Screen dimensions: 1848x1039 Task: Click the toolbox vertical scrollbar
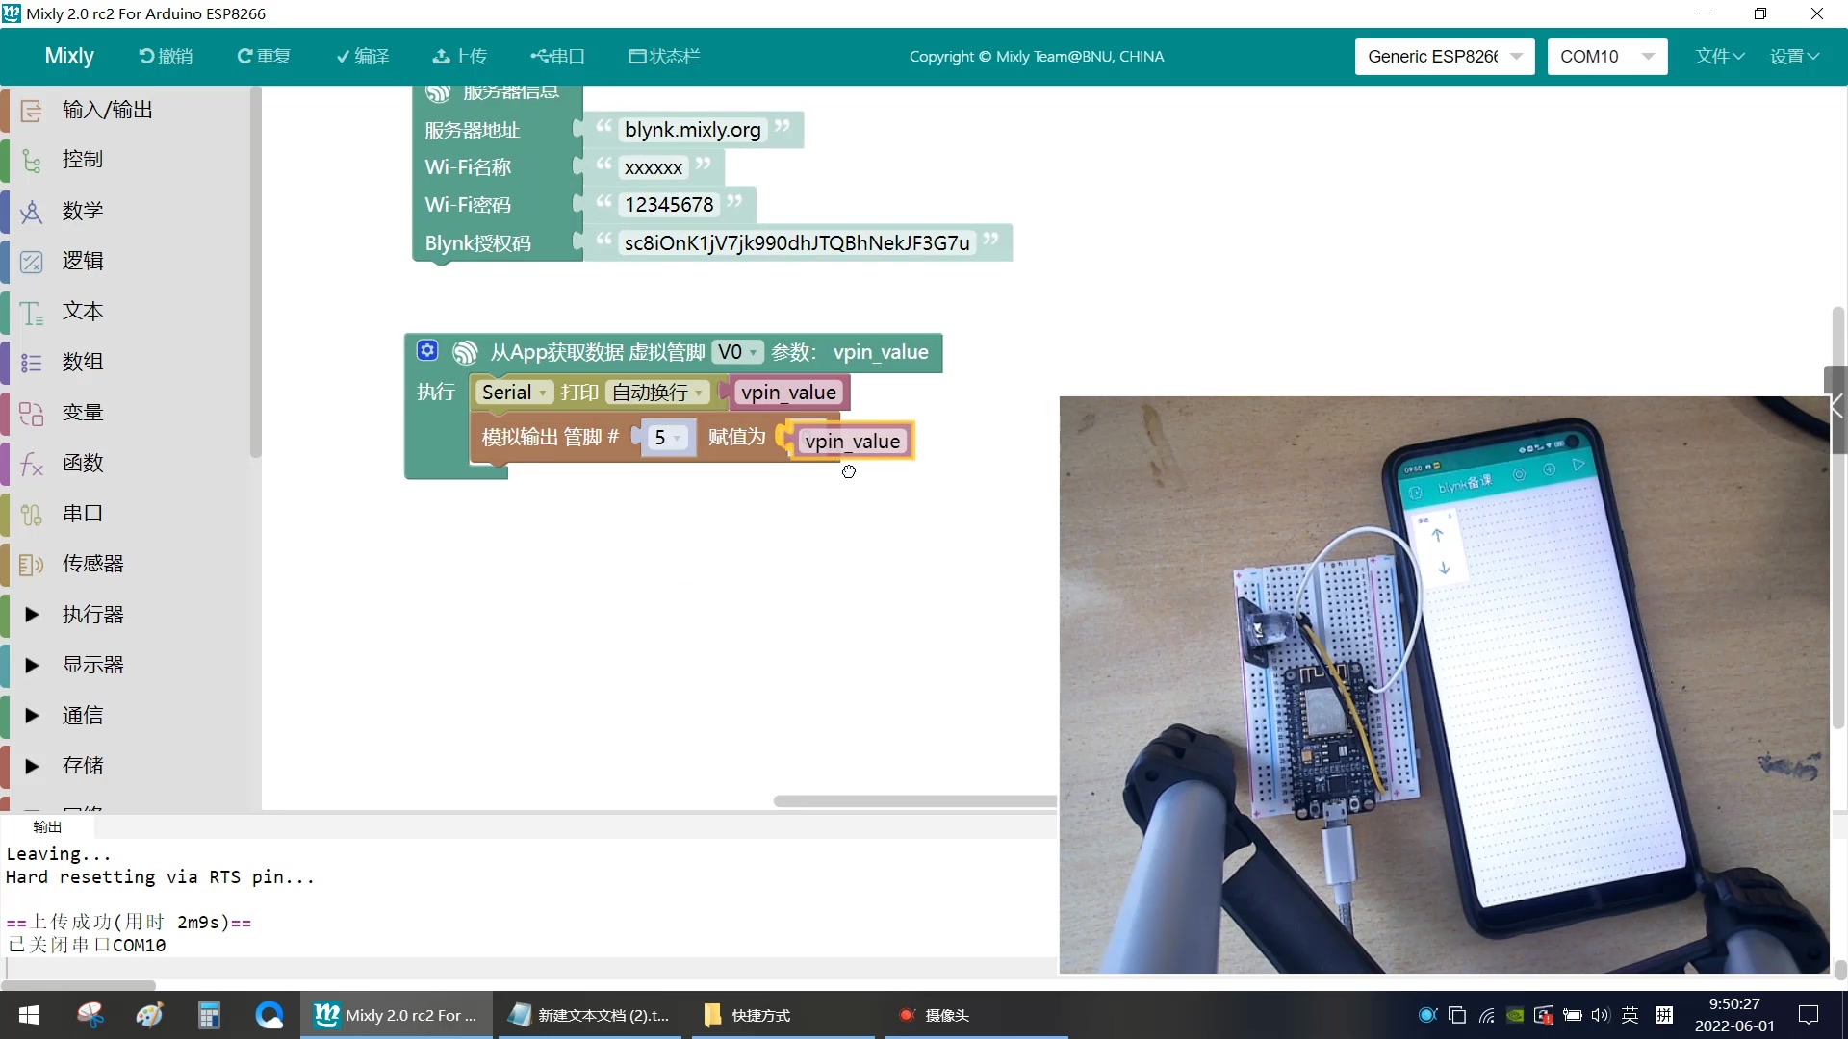coord(255,272)
